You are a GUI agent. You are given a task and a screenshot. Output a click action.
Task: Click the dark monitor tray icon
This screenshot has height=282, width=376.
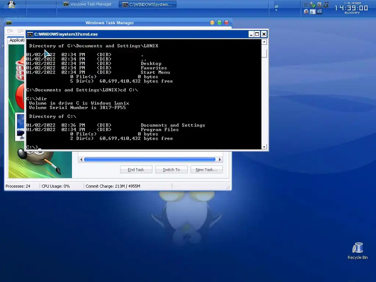click(x=326, y=4)
